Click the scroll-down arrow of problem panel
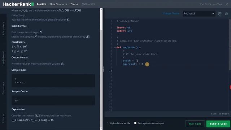The width and height of the screenshot is (231, 130). (x=101, y=129)
